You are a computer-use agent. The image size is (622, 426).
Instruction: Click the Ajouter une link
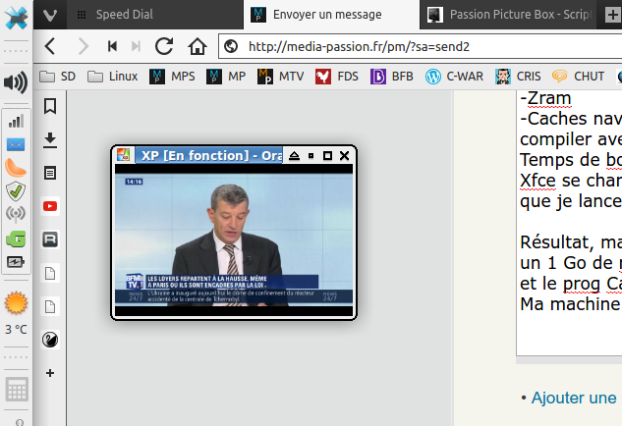573,398
